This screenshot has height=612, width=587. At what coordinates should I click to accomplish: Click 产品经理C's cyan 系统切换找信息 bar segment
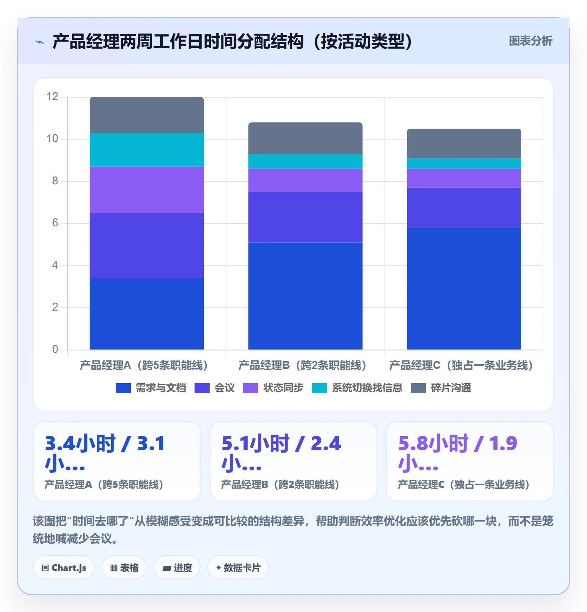tap(464, 163)
